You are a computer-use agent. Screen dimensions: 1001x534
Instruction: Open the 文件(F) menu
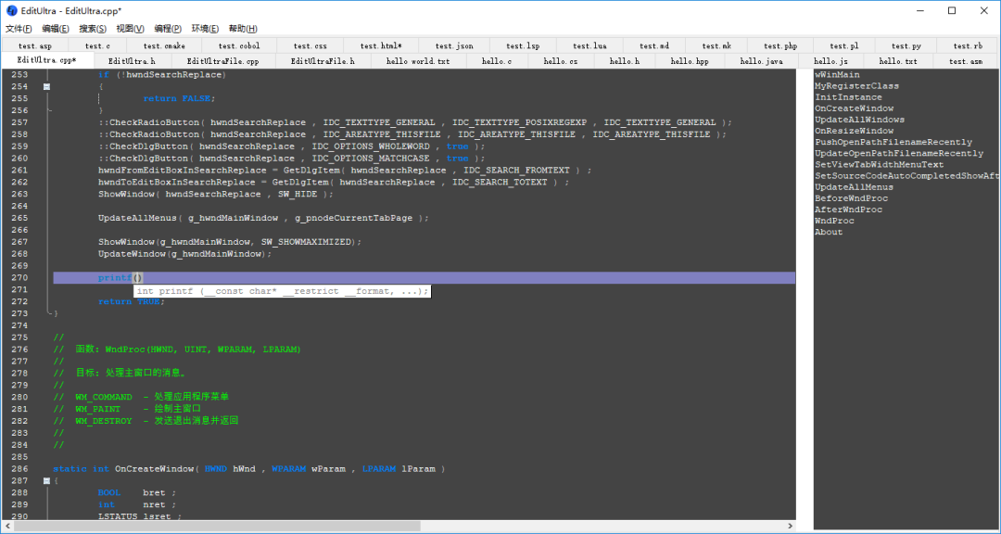click(19, 29)
